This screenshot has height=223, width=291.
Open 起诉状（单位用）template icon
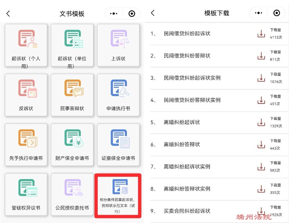click(74, 39)
